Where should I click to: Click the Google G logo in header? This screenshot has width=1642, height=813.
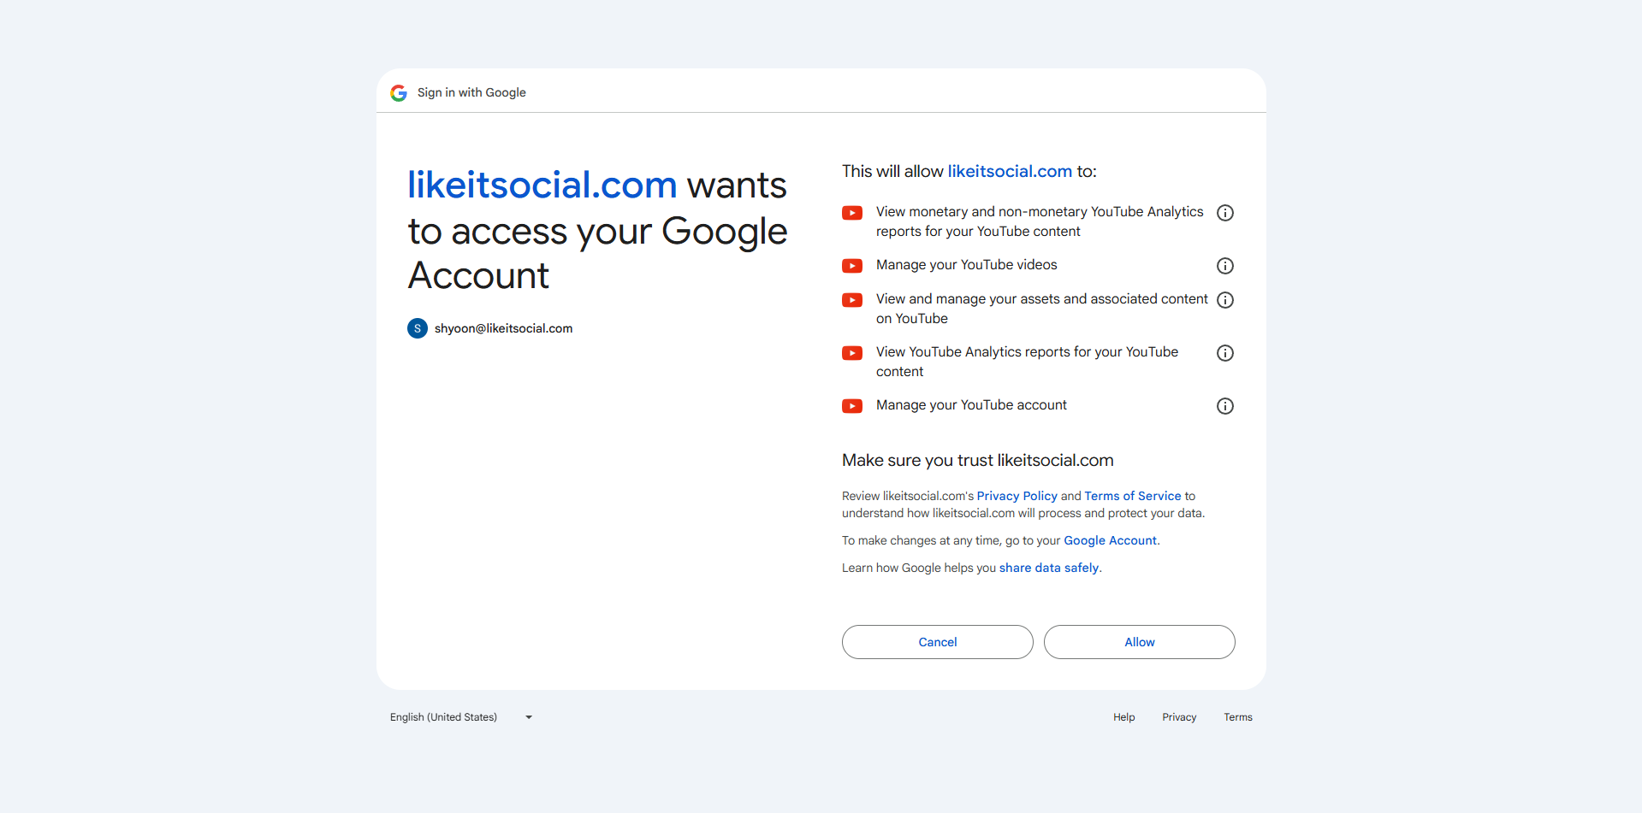(399, 92)
